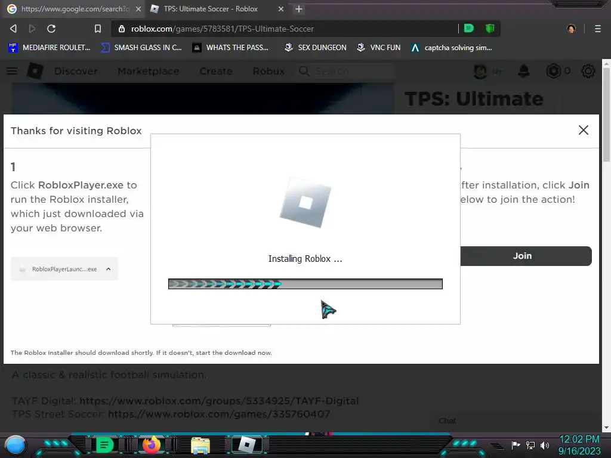
Task: Open Roblox settings gear
Action: [588, 71]
